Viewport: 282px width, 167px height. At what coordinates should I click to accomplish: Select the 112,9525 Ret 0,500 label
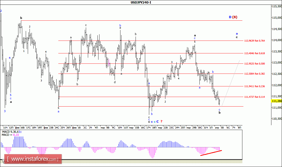pyautogui.click(x=254, y=64)
